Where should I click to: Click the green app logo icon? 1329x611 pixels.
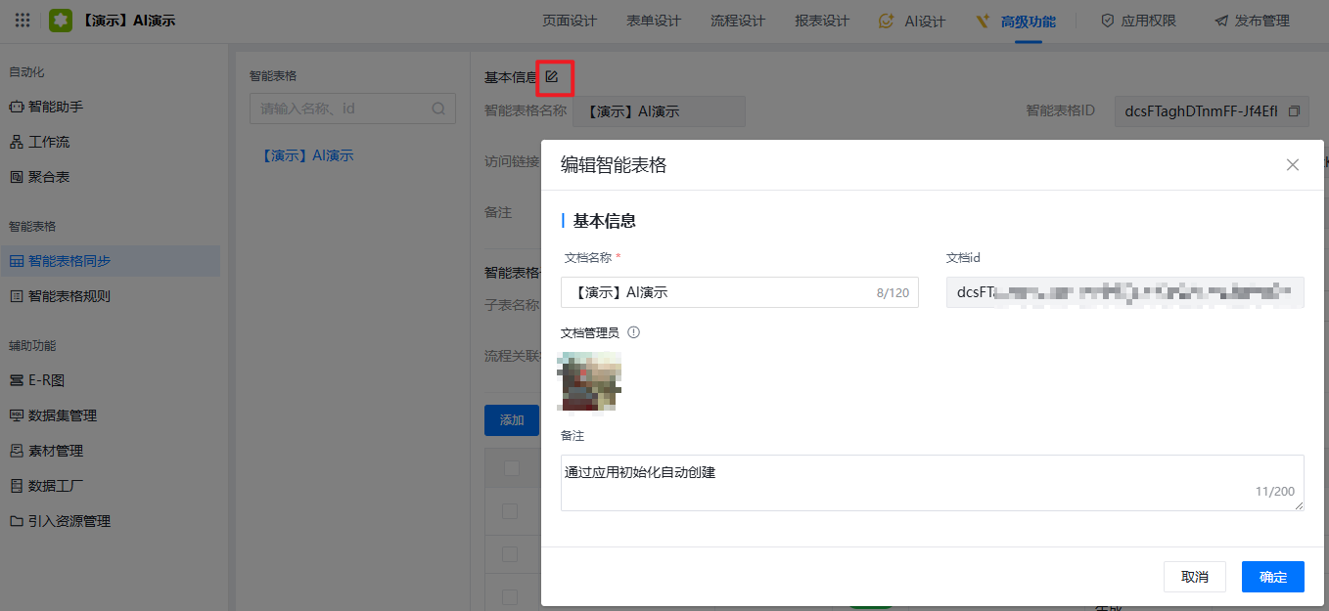pos(61,20)
